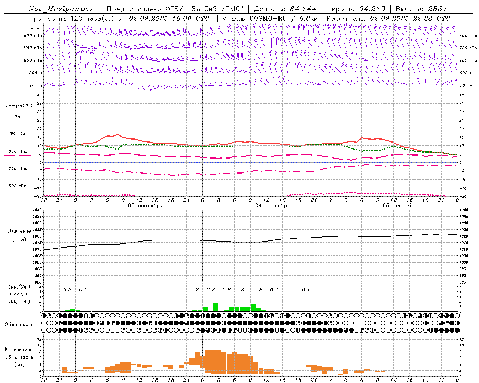Click the date label "03 сентября"
The image size is (479, 383).
tap(146, 206)
